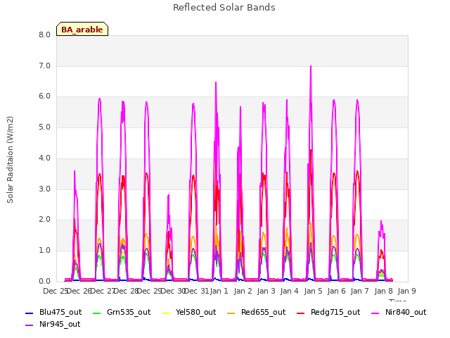Viewport: 450px width, 338px height.
Task: Click the 0.0 y-axis tick label
Action: [44, 282]
